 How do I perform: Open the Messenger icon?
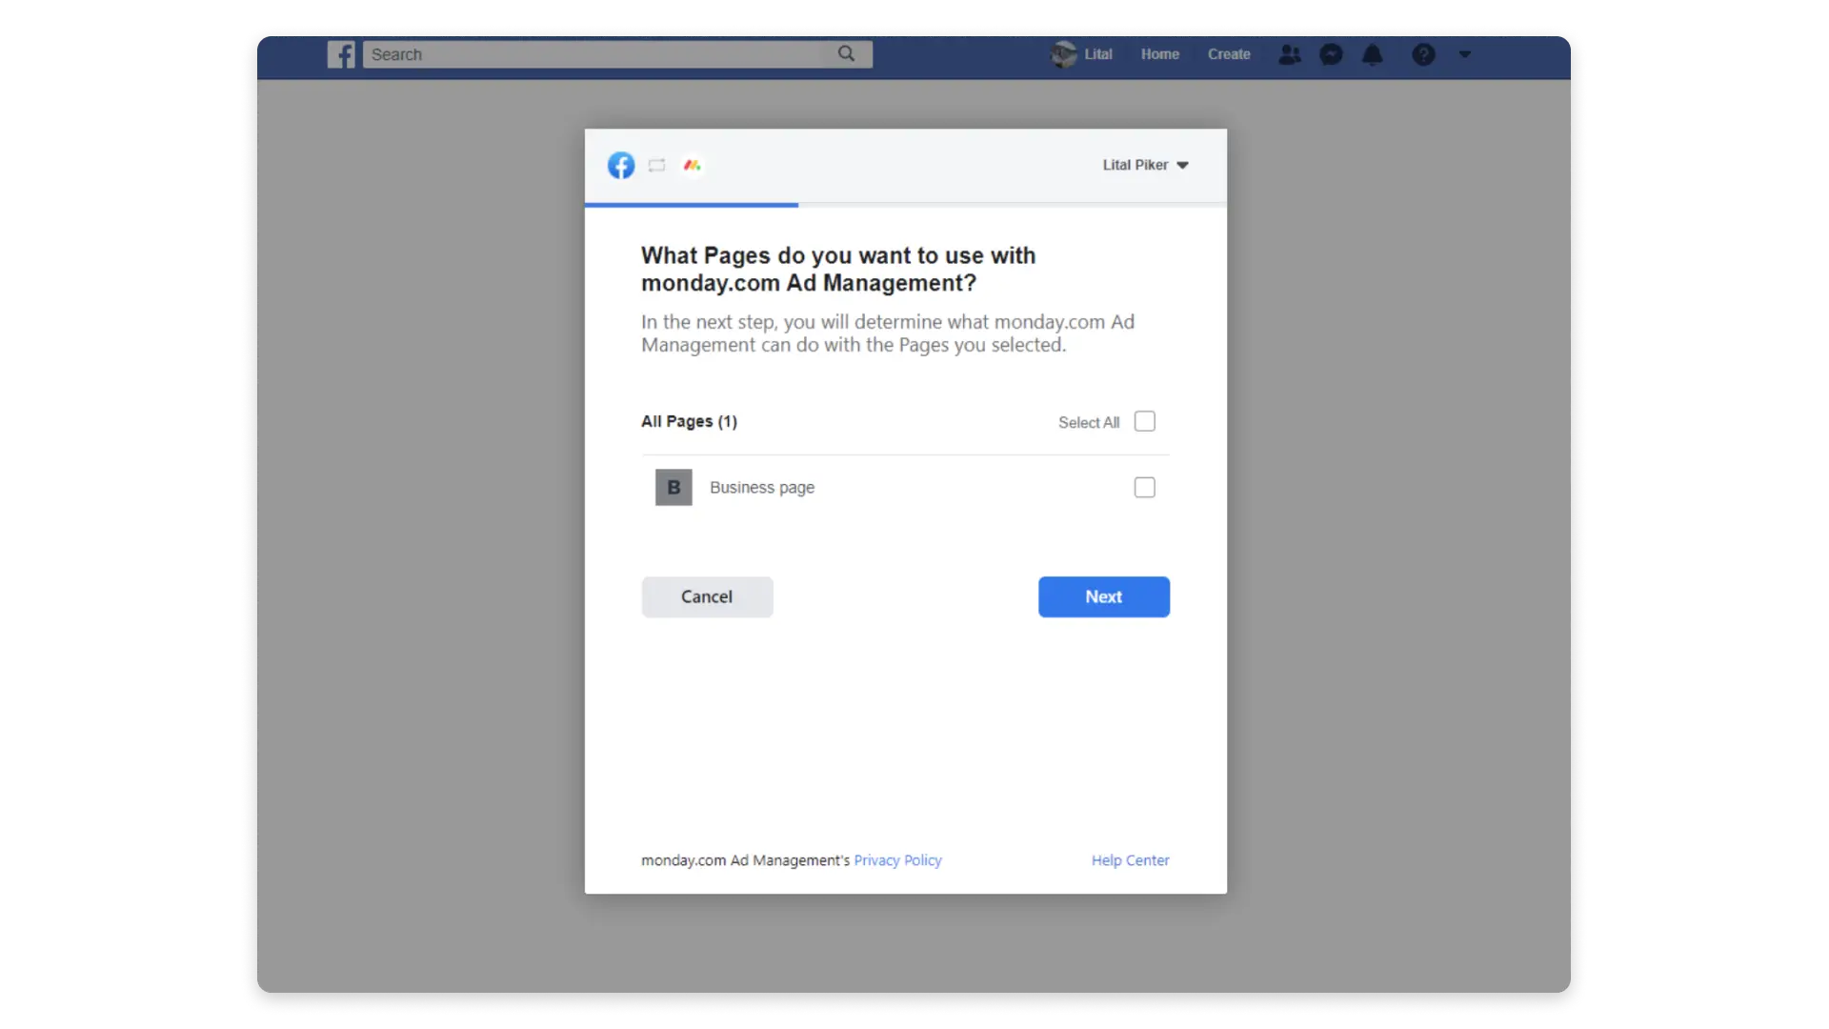click(1331, 54)
